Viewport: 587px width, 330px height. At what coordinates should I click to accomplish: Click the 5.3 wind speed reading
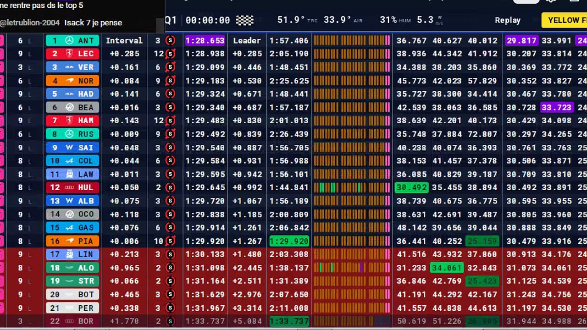point(425,20)
